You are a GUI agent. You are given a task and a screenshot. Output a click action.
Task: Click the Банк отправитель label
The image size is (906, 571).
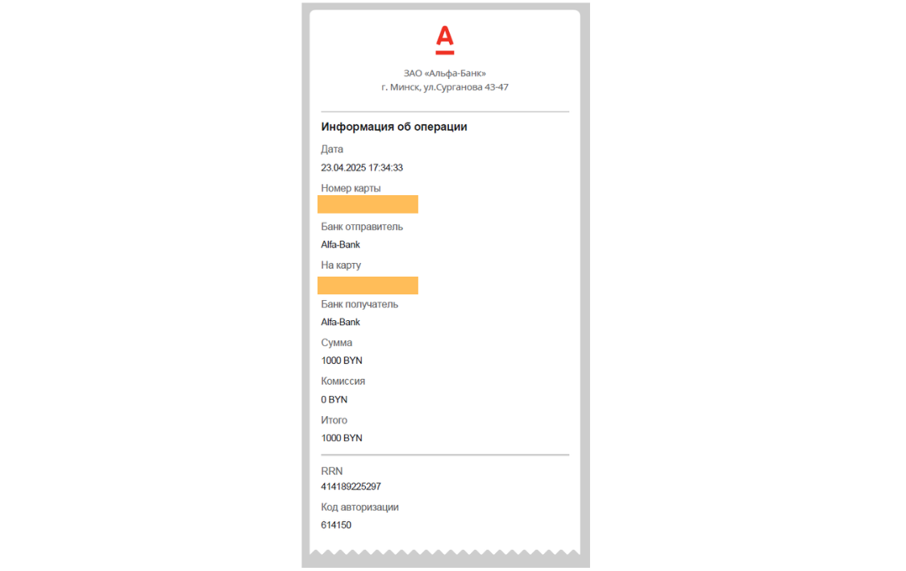click(362, 227)
